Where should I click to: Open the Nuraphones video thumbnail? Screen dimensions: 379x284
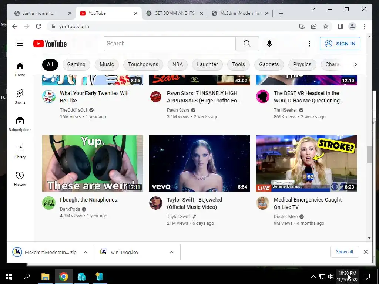tap(93, 163)
